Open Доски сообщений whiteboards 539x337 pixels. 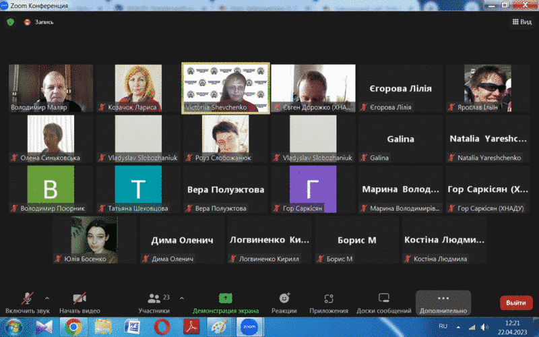[x=384, y=302]
